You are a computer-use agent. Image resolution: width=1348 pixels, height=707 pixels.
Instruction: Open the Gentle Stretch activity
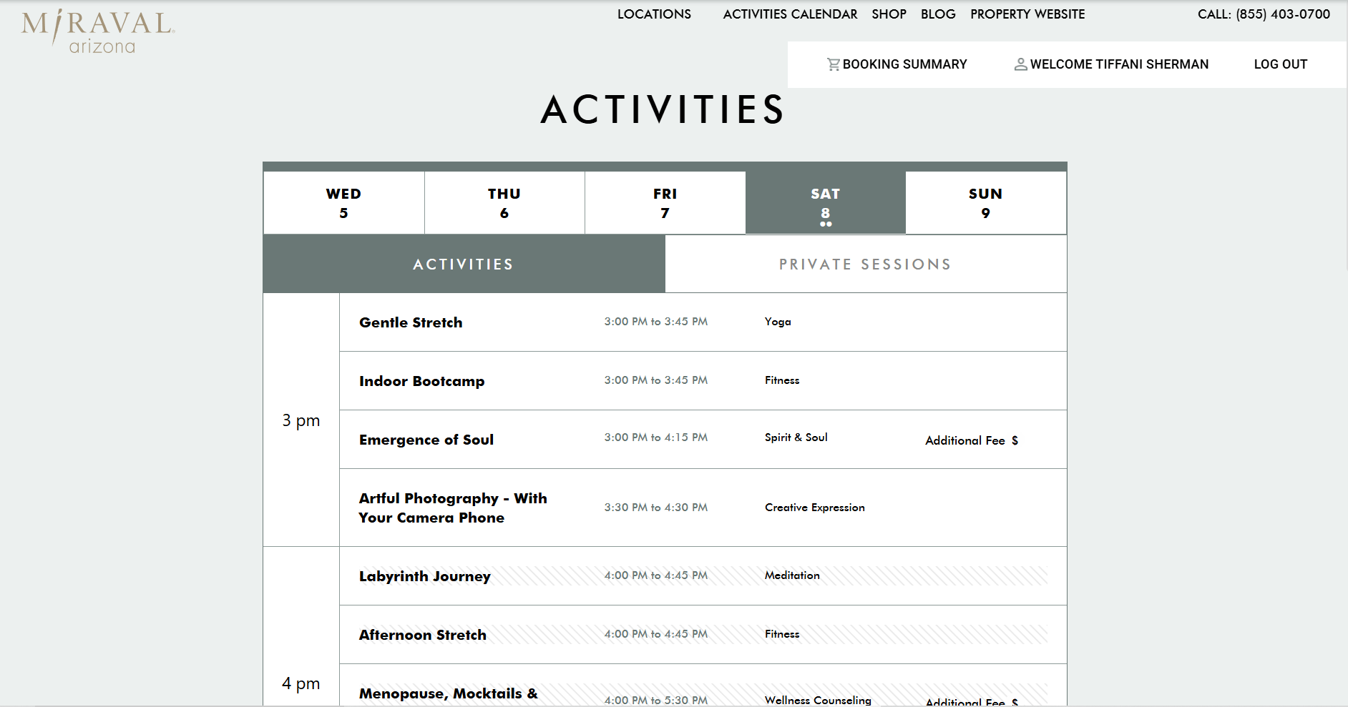click(x=411, y=322)
